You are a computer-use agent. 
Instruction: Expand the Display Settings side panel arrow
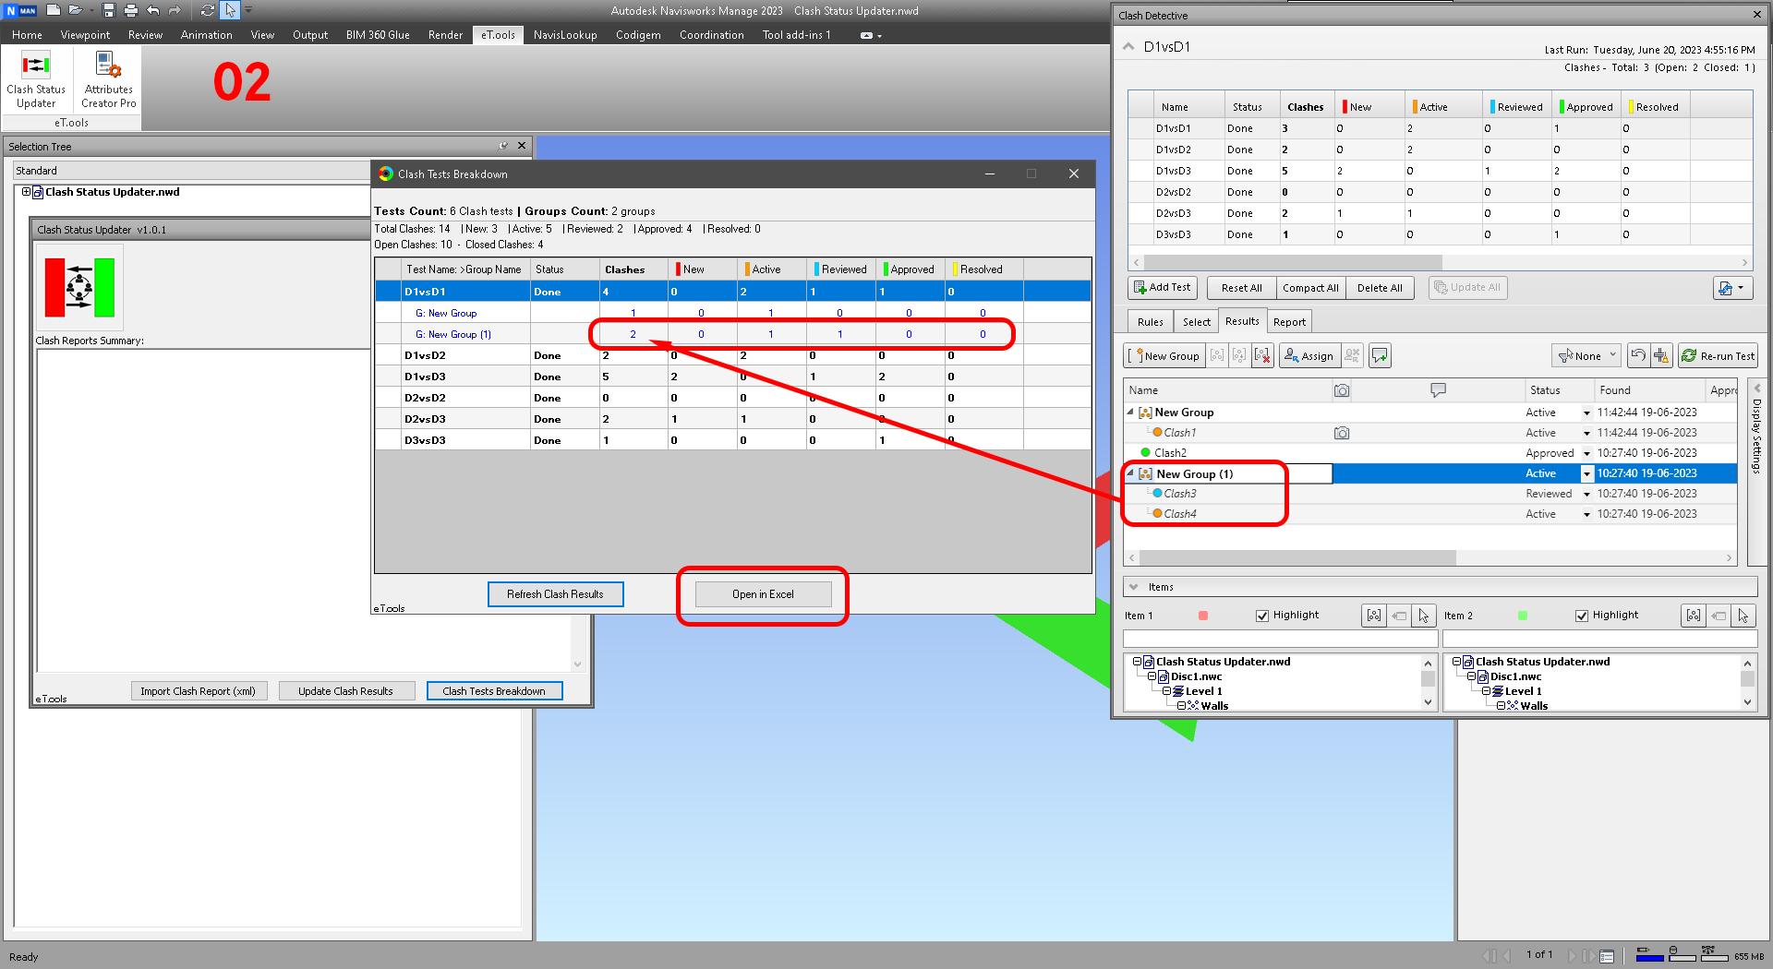[1756, 388]
